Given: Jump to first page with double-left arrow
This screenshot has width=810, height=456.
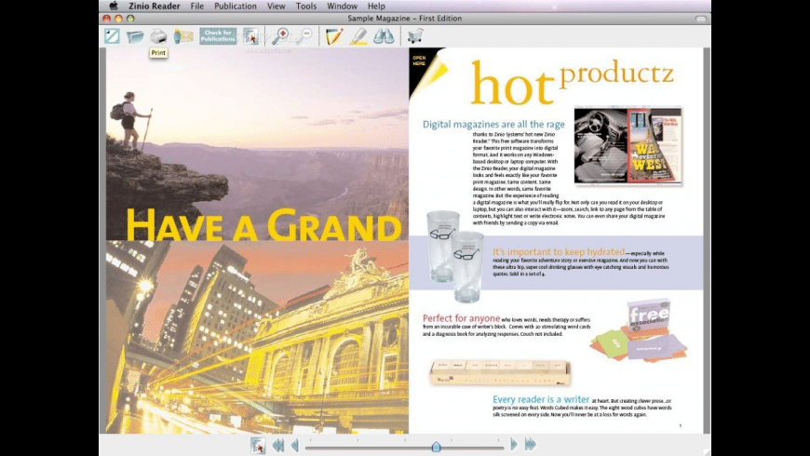Looking at the screenshot, I should (278, 445).
